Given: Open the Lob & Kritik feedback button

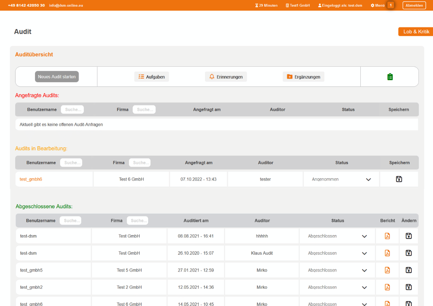Looking at the screenshot, I should [x=416, y=32].
